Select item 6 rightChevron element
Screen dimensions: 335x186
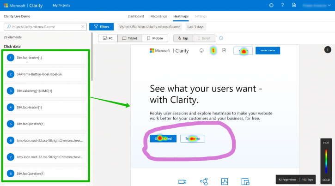(x=45, y=140)
